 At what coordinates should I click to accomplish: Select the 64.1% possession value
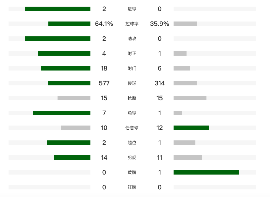[104, 24]
